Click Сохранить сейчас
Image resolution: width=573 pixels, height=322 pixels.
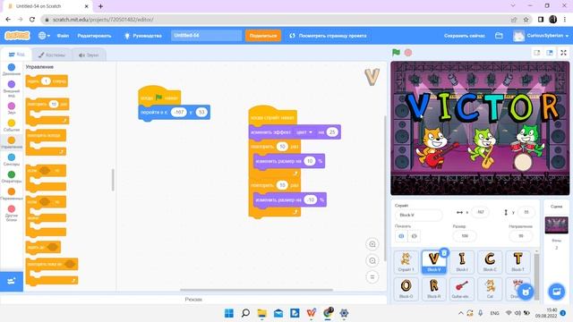click(465, 36)
